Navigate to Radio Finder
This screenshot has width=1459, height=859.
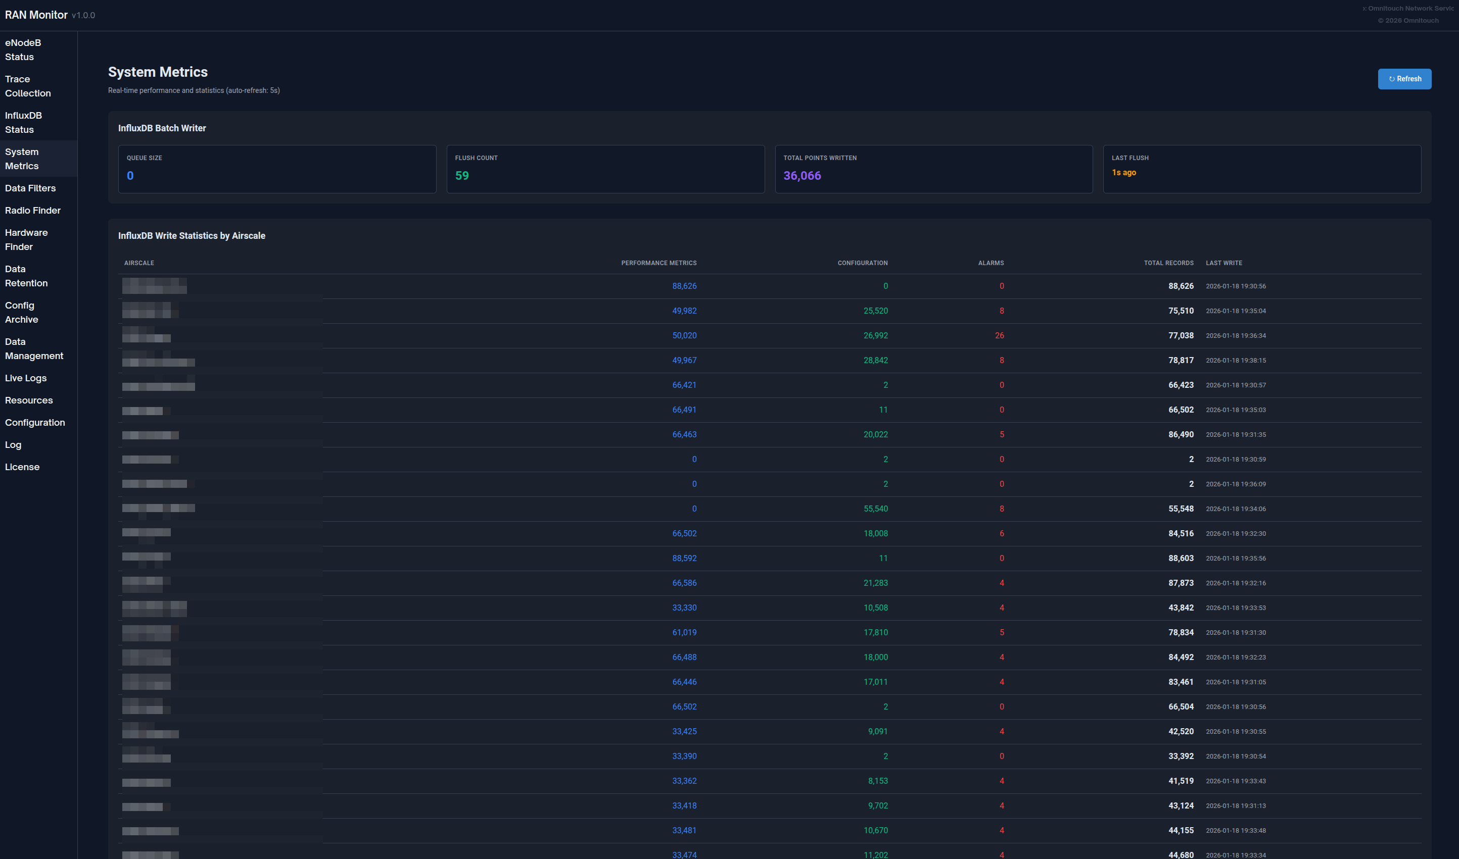point(32,211)
